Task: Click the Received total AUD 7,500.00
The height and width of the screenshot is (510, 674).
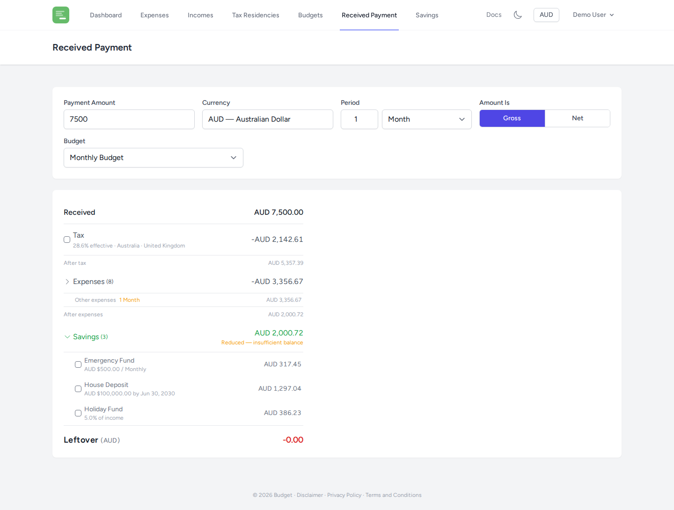Action: tap(278, 212)
